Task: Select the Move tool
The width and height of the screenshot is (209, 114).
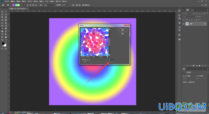Action: pos(2,12)
